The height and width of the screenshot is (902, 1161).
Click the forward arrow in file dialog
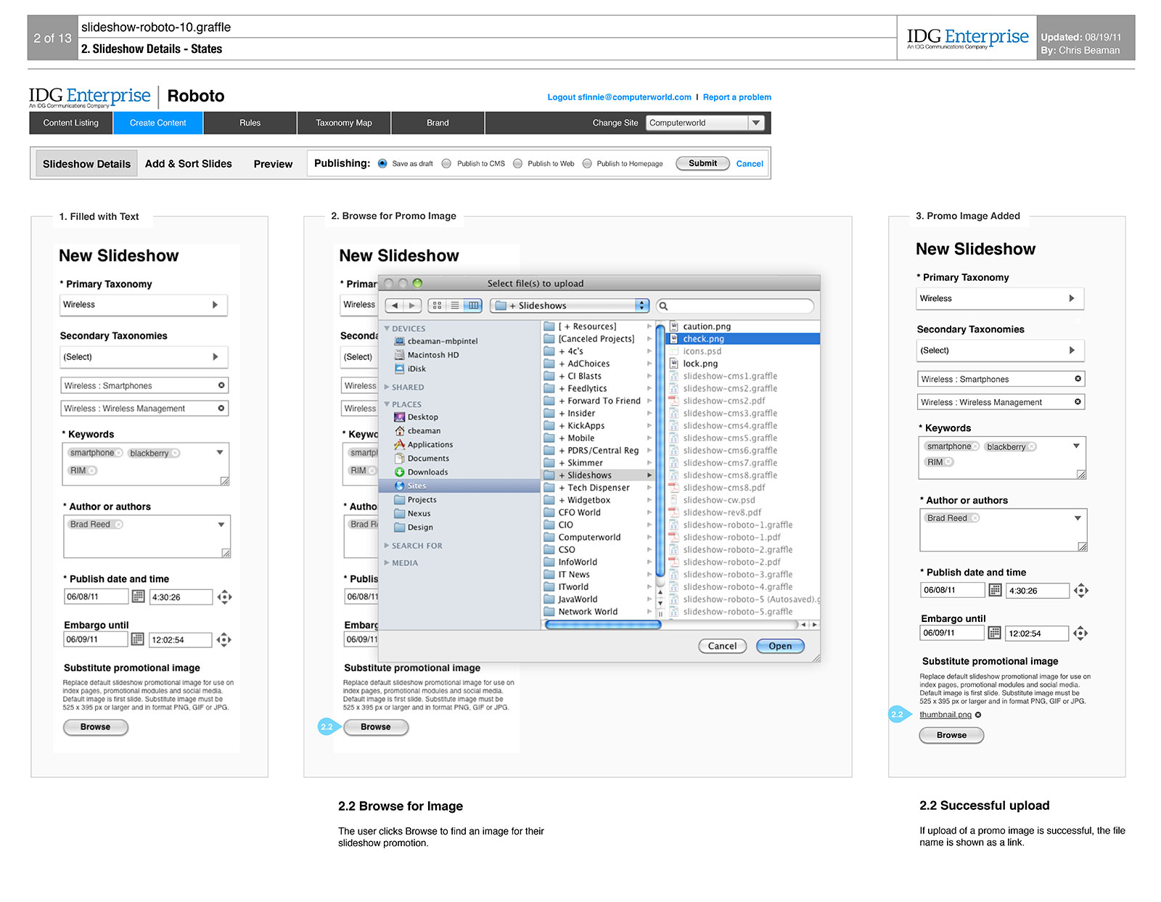pyautogui.click(x=412, y=306)
